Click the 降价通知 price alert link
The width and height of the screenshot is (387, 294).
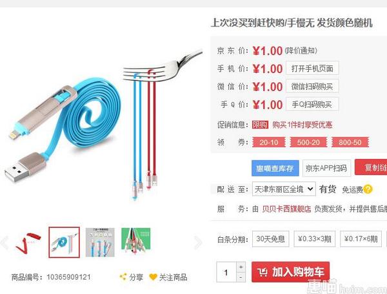tap(301, 50)
